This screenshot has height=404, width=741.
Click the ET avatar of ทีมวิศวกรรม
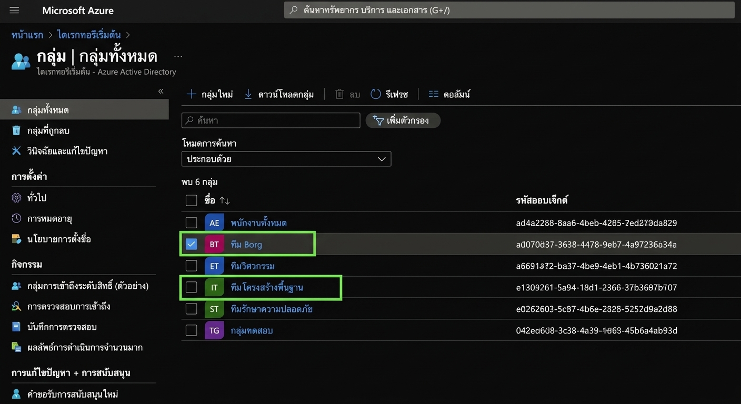(214, 266)
